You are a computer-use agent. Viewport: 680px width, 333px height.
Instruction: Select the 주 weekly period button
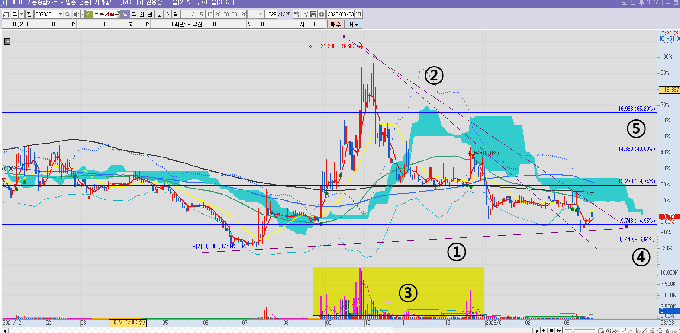[134, 14]
